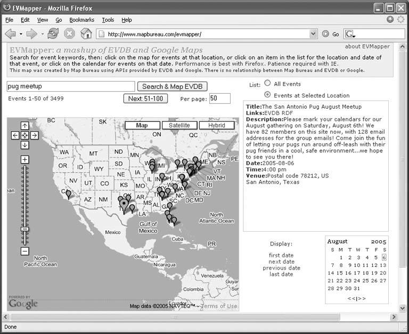Click the stop loading icon

click(x=69, y=34)
